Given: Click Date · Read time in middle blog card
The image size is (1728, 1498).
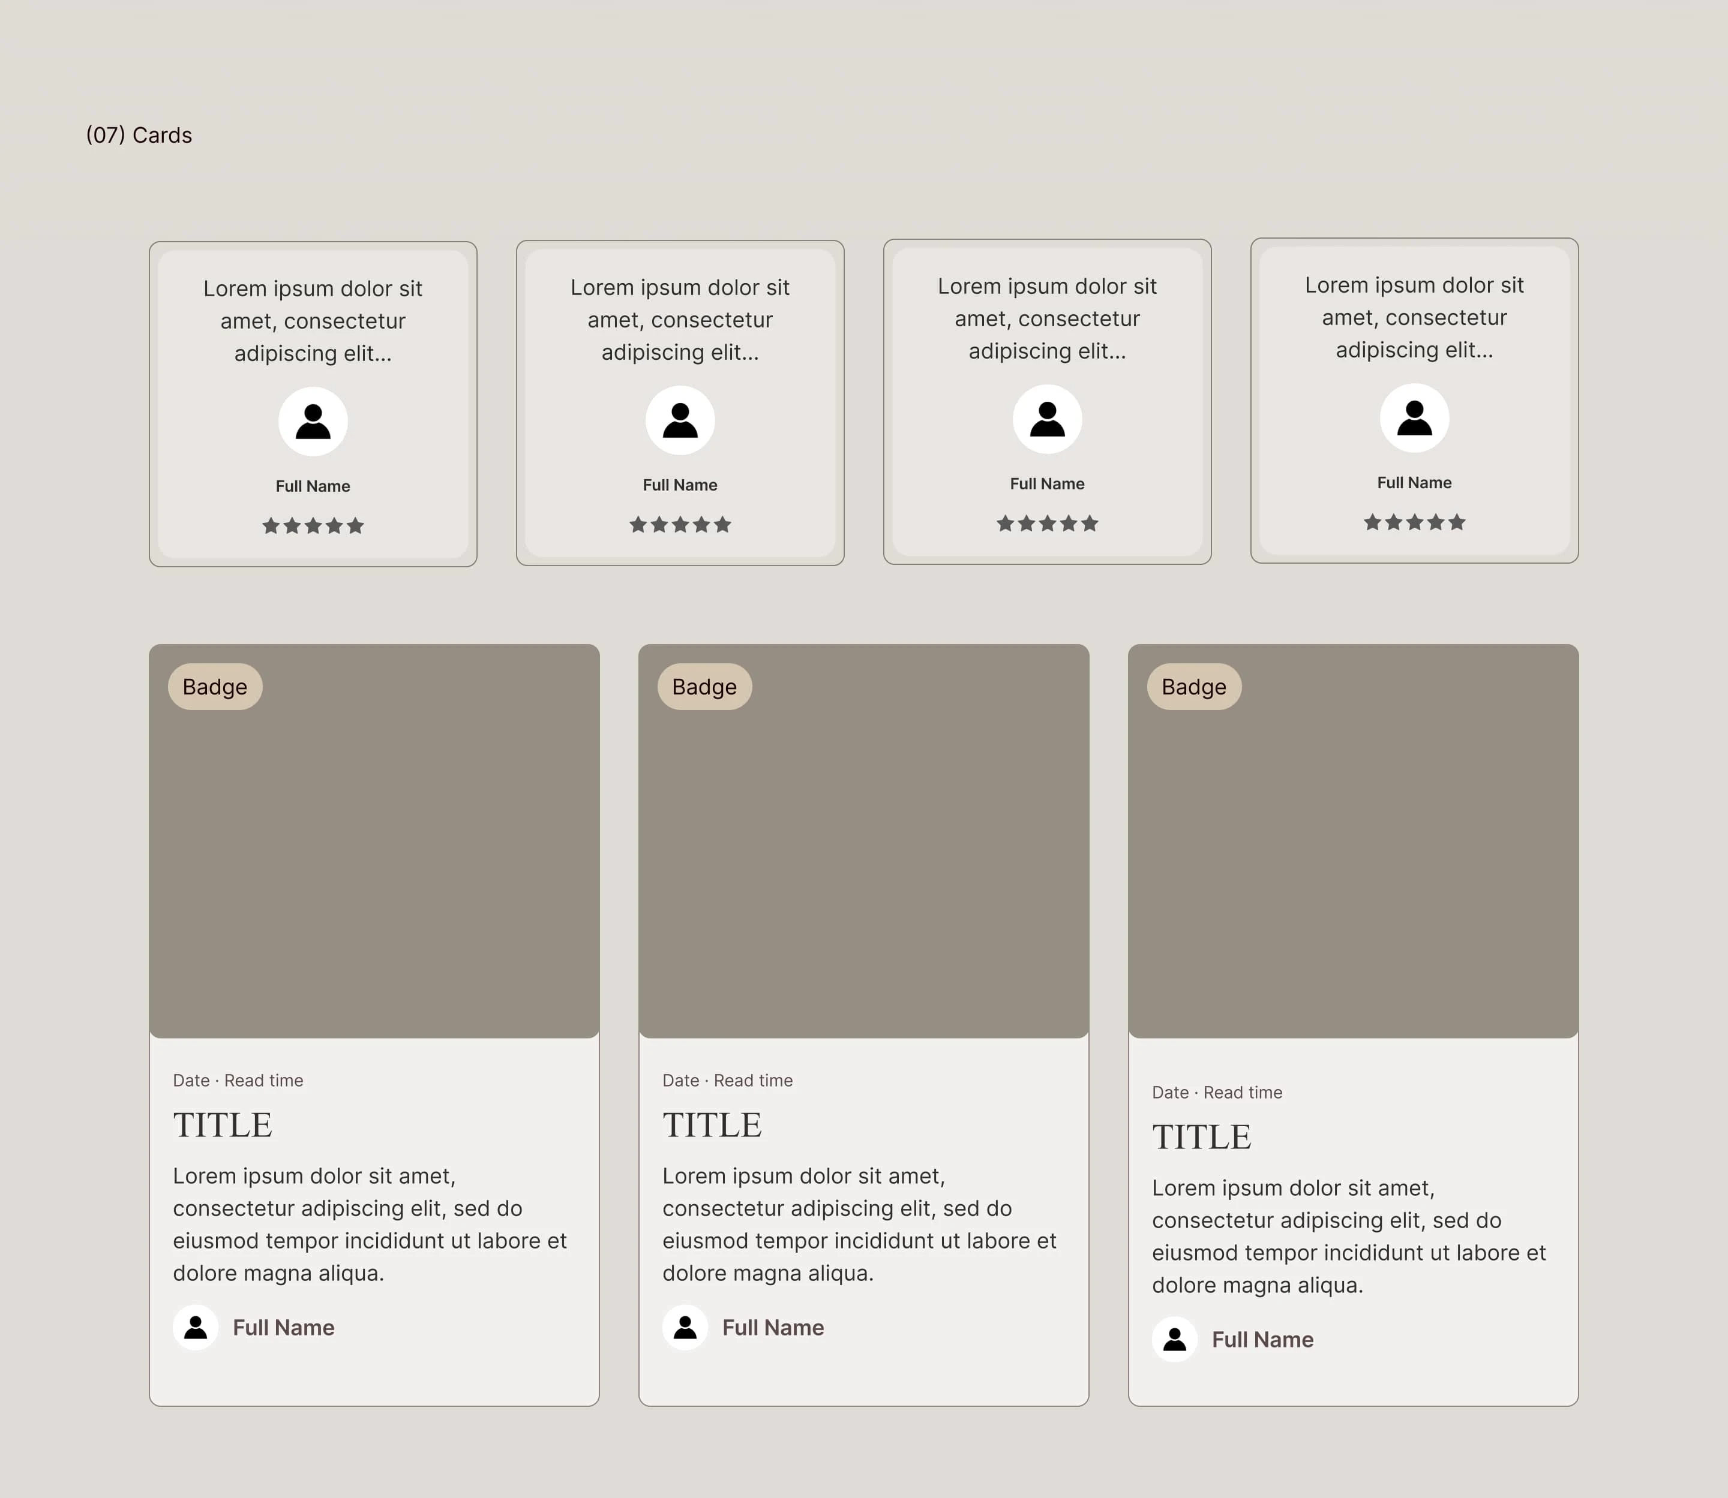Looking at the screenshot, I should click(727, 1080).
